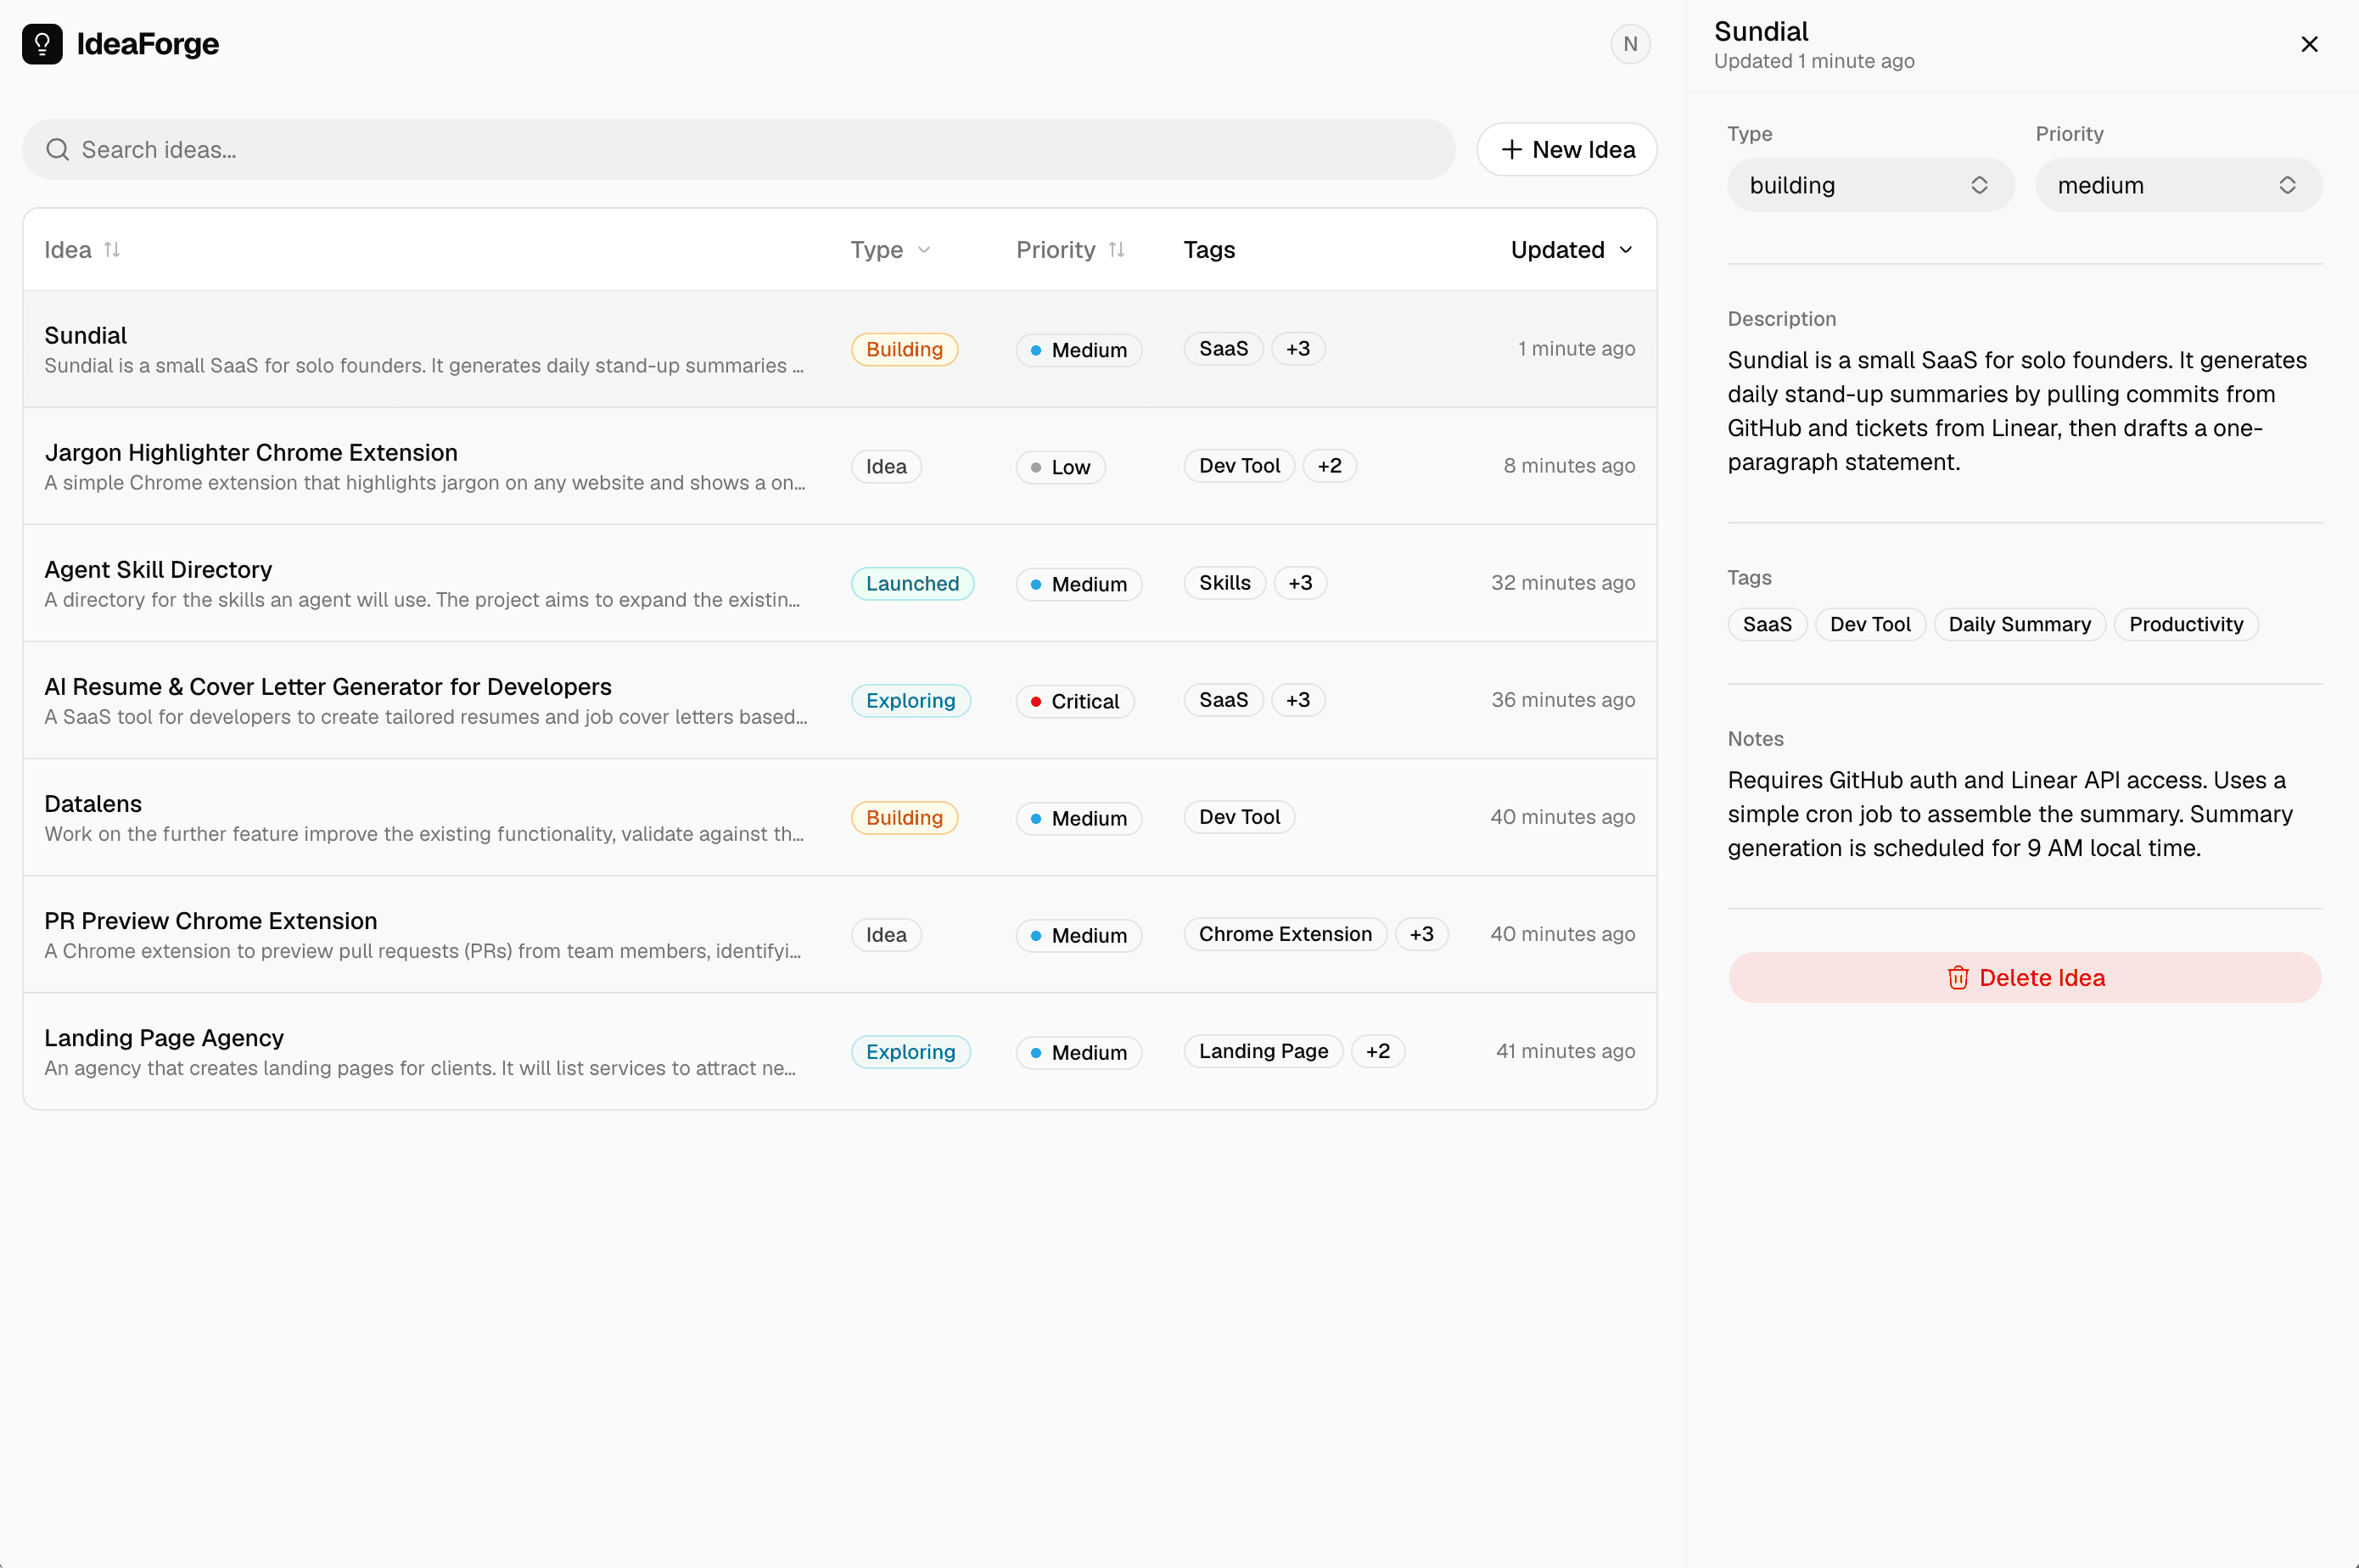Click 36 minutes ago timestamp

point(1563,700)
